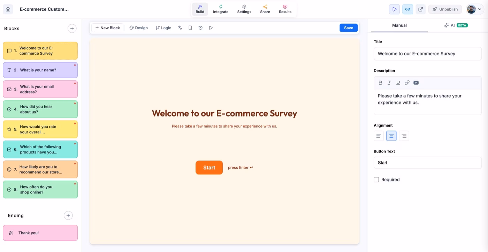Open the translation language icon

pos(180,28)
